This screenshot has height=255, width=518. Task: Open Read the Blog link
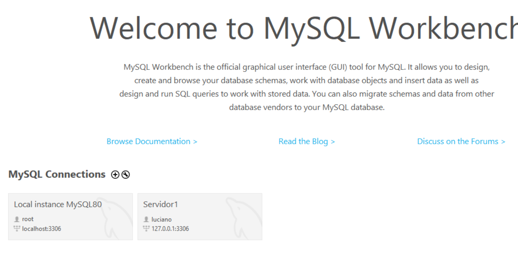pyautogui.click(x=307, y=141)
